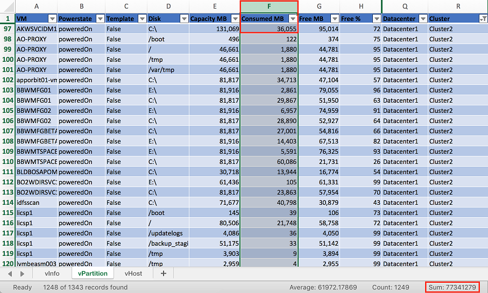Open the Template column filter arrow
The width and height of the screenshot is (488, 293).
(142, 19)
